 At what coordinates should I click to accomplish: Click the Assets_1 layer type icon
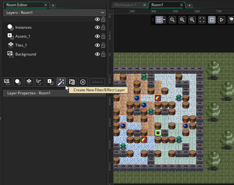pyautogui.click(x=10, y=36)
